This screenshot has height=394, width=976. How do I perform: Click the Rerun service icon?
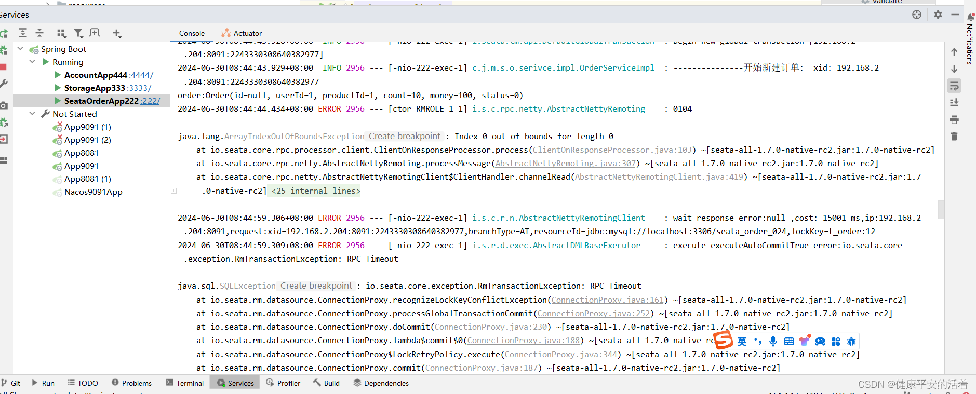pos(4,34)
